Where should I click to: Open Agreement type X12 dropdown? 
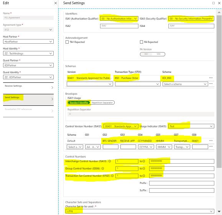[28, 30]
